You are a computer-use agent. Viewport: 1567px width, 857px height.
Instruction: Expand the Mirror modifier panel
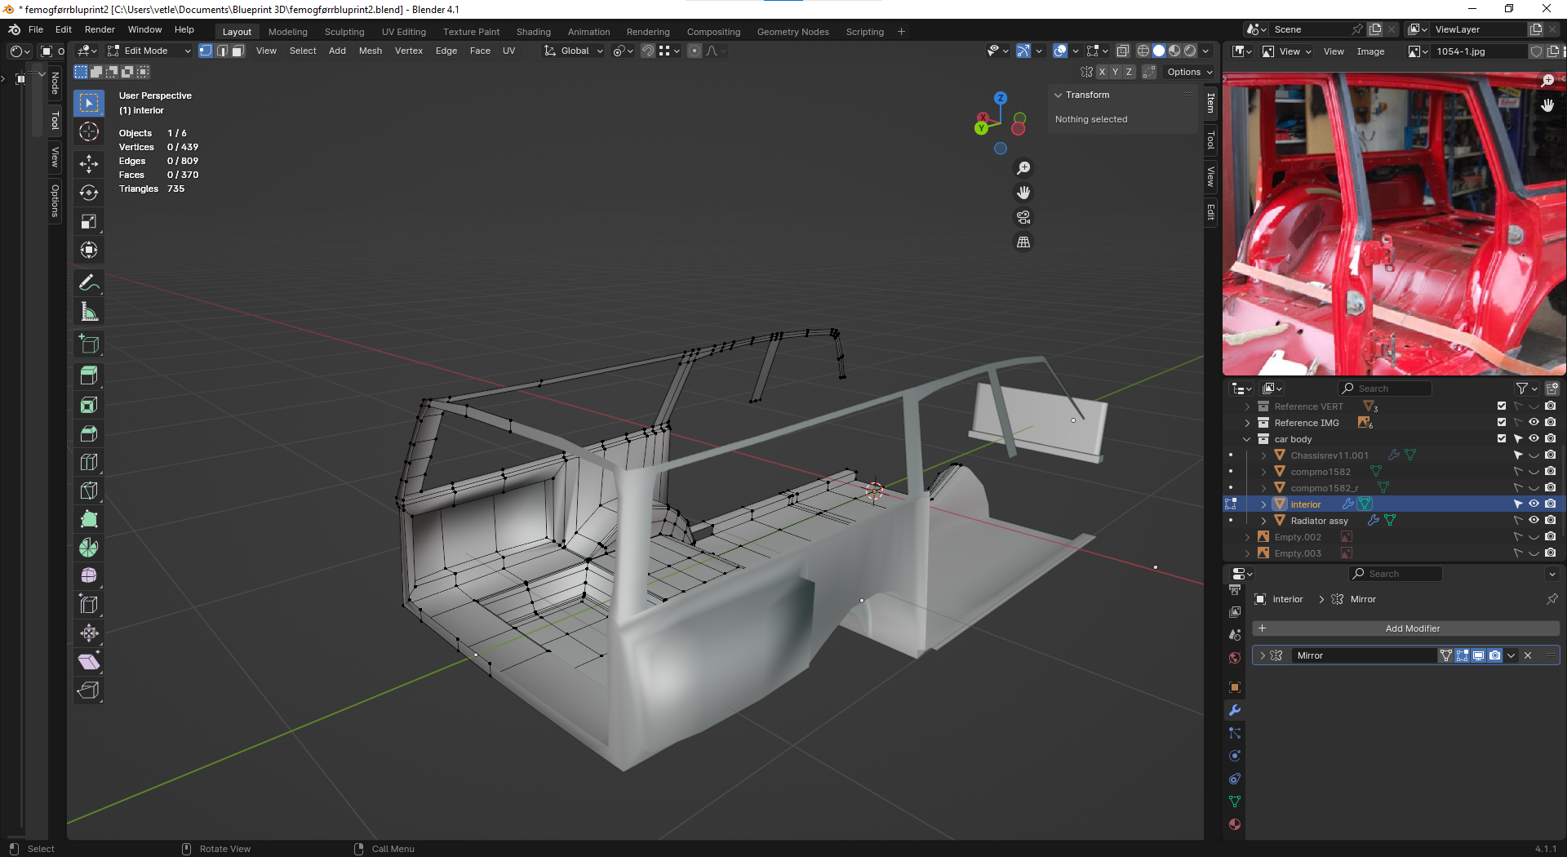(1263, 655)
